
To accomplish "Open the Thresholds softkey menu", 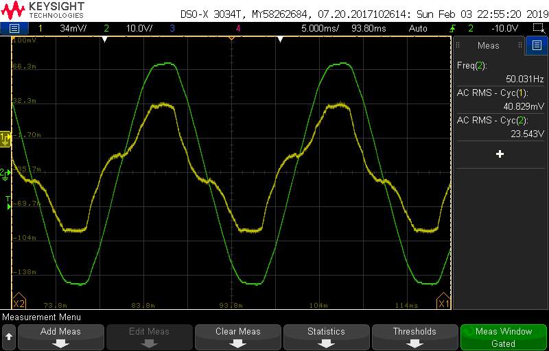I will tap(414, 337).
